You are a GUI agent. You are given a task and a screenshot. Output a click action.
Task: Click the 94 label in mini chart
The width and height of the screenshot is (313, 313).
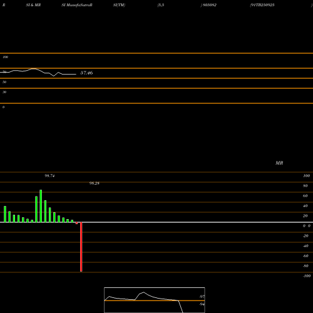pyautogui.click(x=202, y=304)
